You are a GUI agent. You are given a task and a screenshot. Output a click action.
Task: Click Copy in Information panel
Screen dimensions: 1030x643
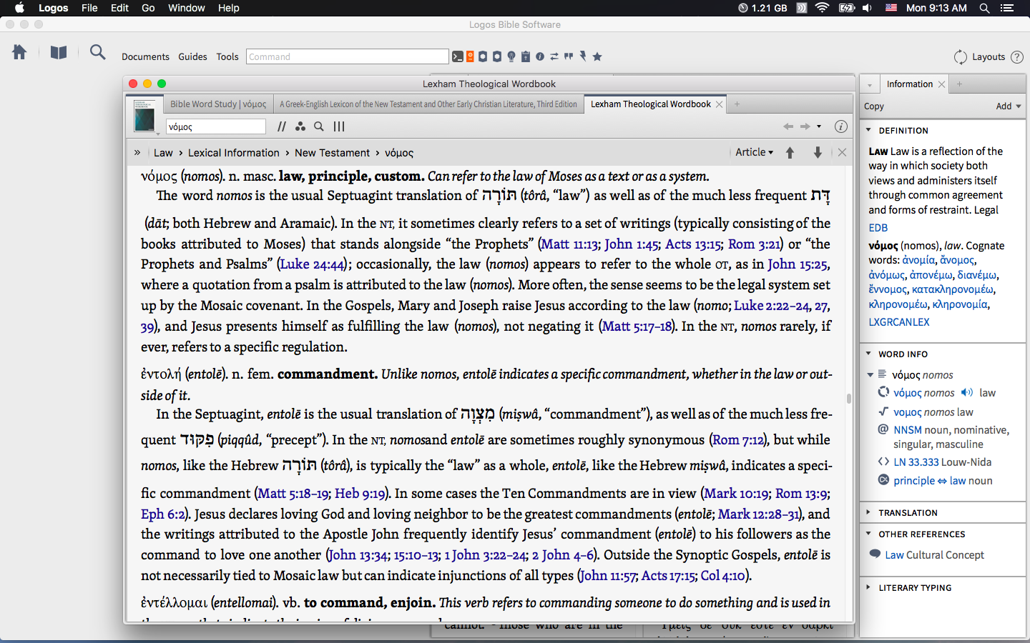coord(874,106)
